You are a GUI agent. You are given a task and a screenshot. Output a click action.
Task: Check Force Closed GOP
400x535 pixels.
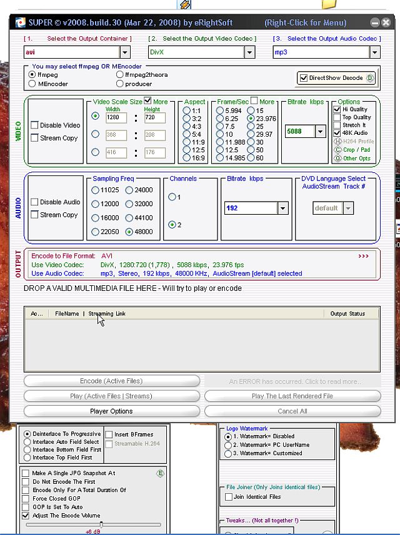click(x=25, y=499)
